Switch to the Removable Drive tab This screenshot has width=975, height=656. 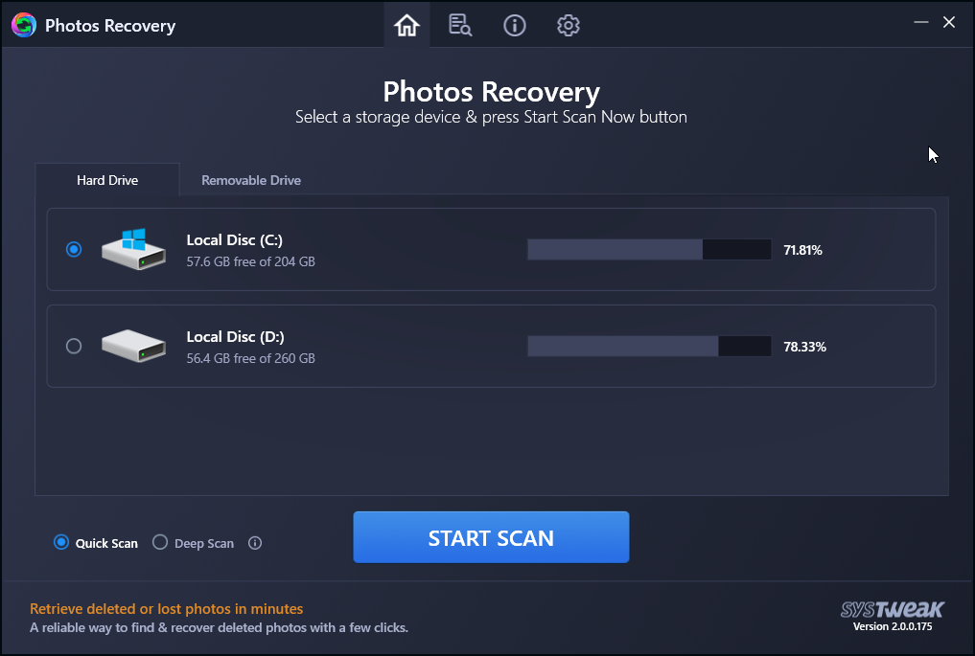251,180
